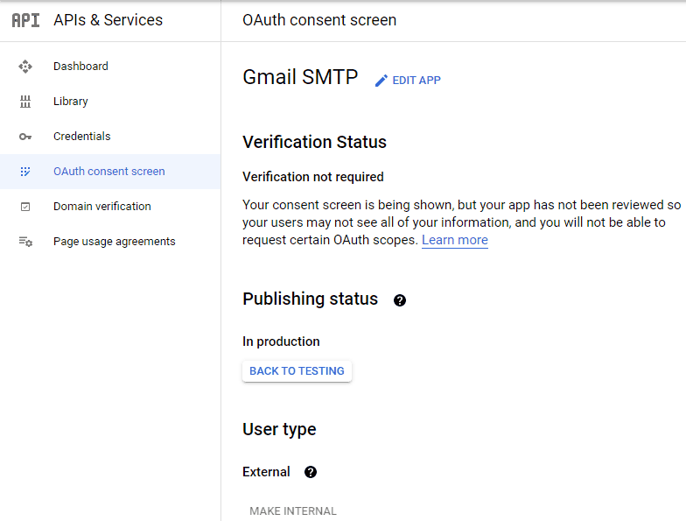This screenshot has height=521, width=686.
Task: Open Page usage agreements item
Action: point(110,242)
